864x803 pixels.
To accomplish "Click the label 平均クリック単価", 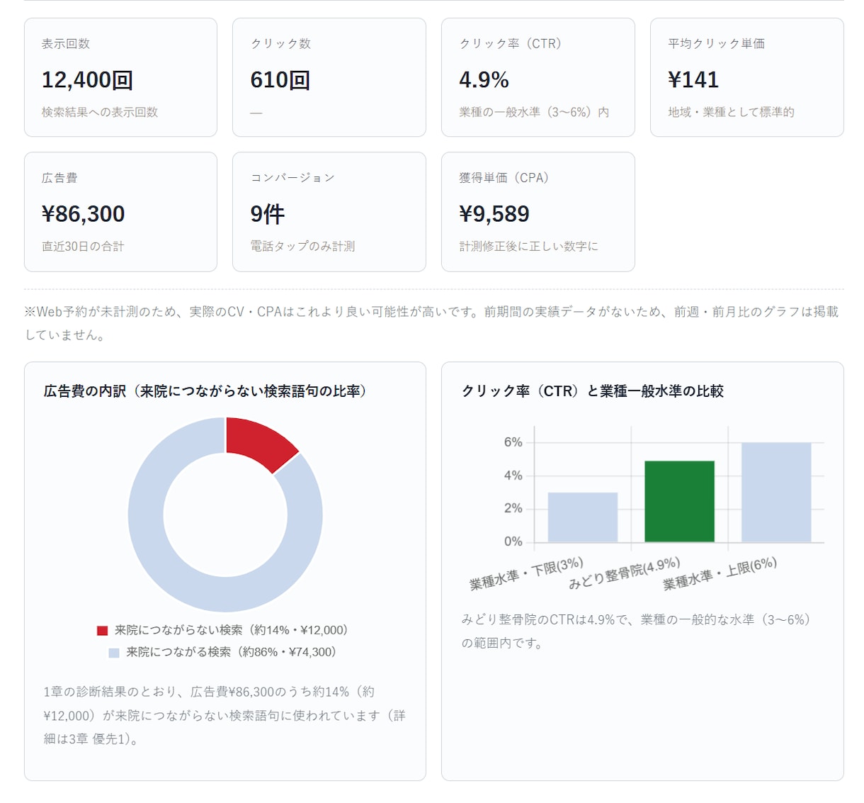I will [716, 44].
